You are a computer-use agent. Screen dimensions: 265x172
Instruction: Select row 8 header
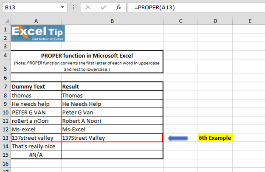click(5, 95)
